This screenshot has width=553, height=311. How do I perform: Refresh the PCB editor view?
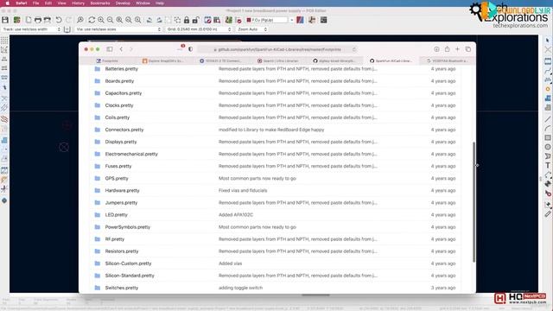[92, 20]
